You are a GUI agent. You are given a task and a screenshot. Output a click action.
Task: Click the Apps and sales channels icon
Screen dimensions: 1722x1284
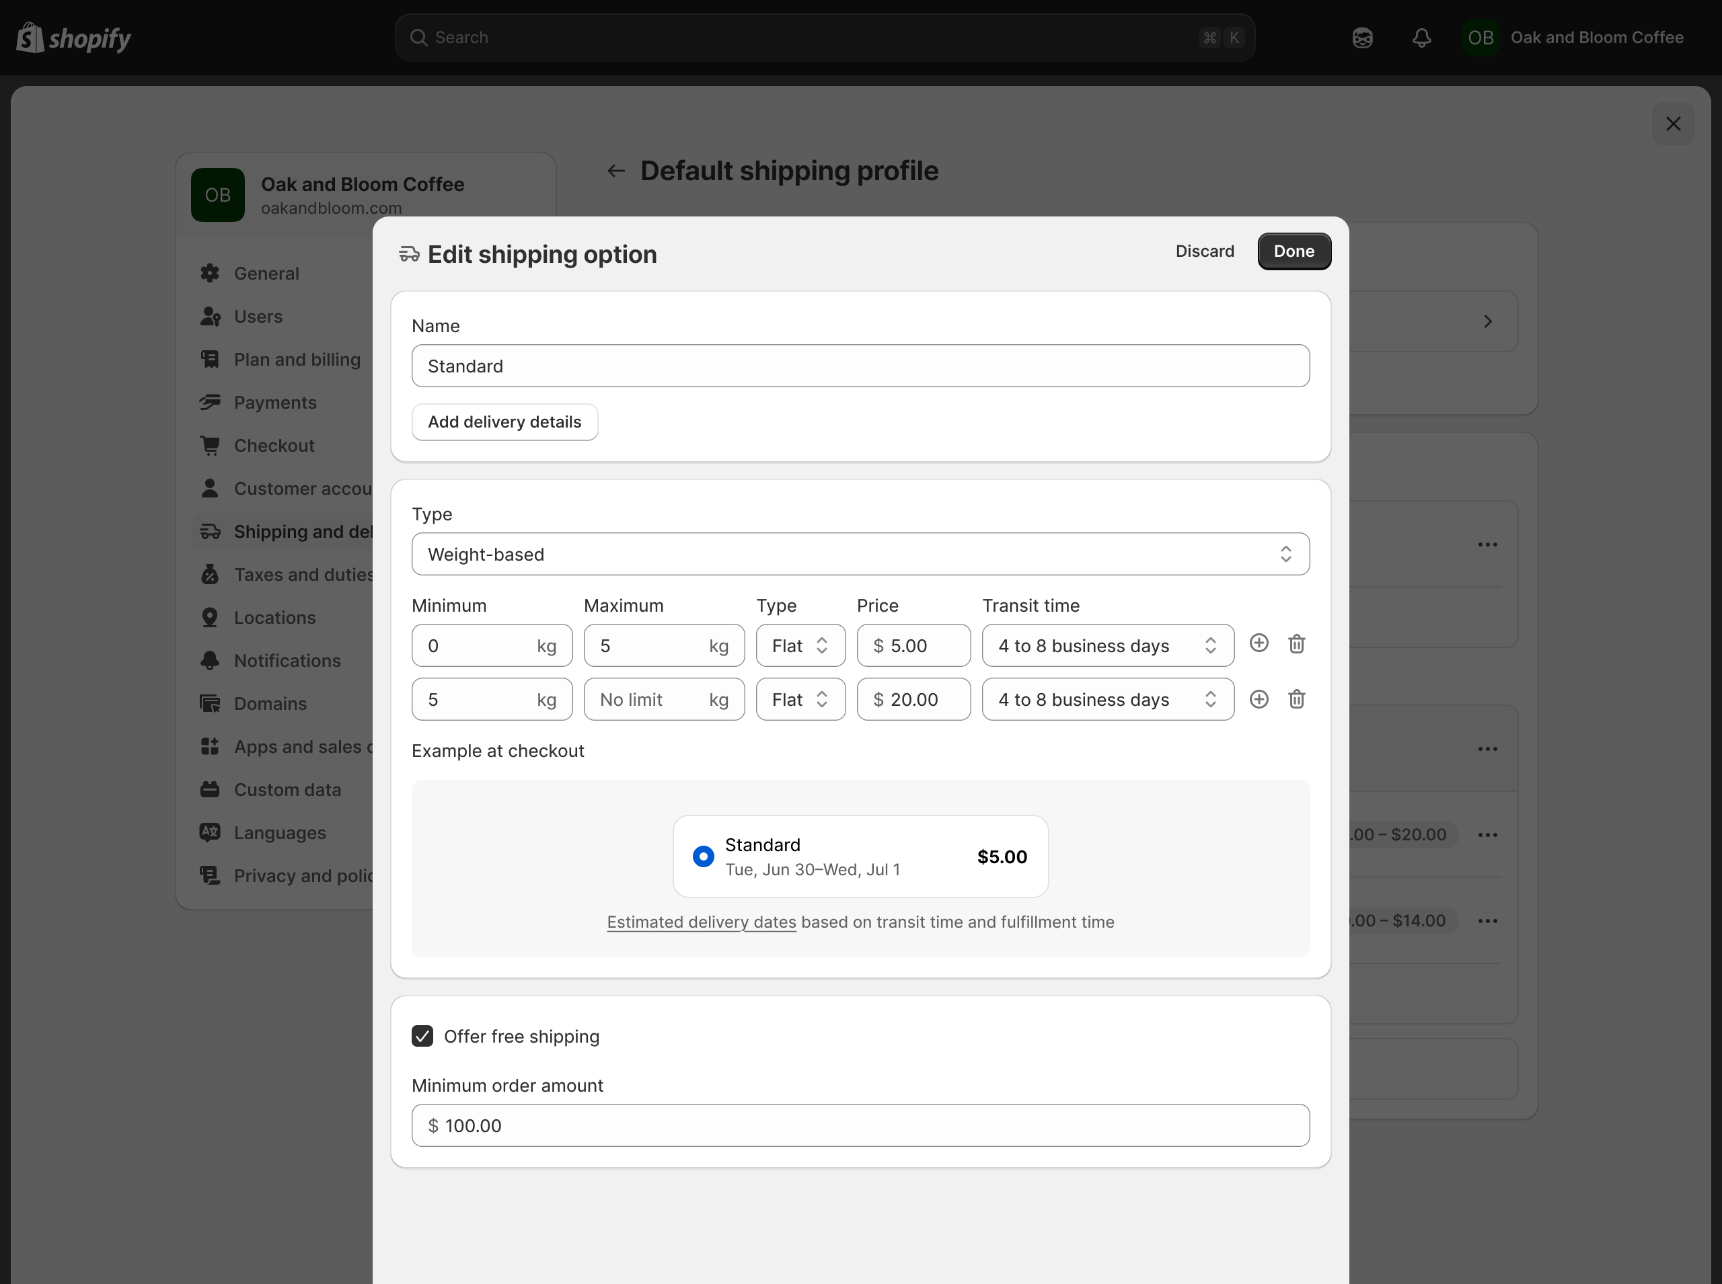coord(210,746)
